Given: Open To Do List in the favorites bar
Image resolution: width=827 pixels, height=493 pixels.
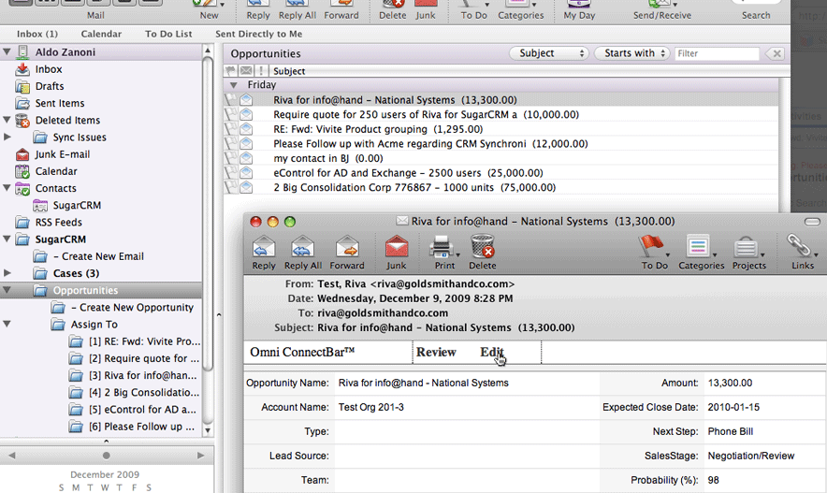Looking at the screenshot, I should click(x=168, y=35).
